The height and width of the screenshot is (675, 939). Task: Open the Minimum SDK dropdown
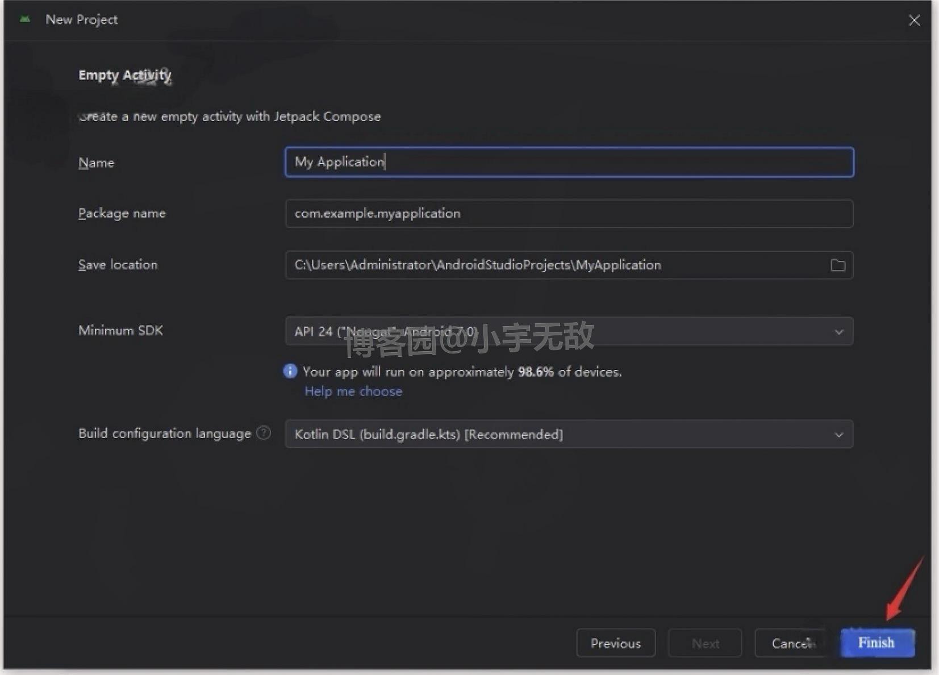coord(568,331)
